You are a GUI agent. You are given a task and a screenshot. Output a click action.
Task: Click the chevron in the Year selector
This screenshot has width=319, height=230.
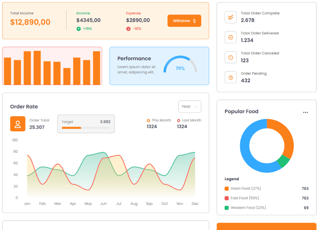(x=196, y=107)
